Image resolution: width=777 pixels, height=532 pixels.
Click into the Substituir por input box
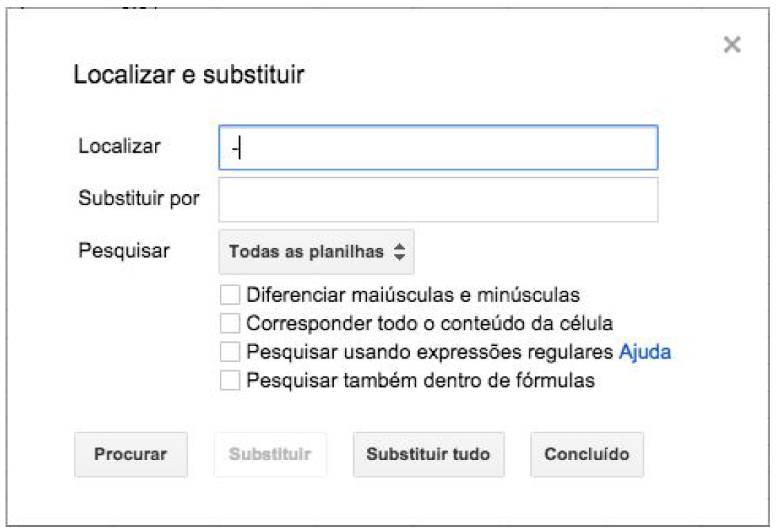(x=438, y=200)
